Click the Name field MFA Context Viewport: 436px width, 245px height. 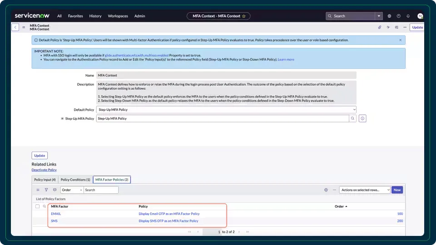(x=226, y=75)
